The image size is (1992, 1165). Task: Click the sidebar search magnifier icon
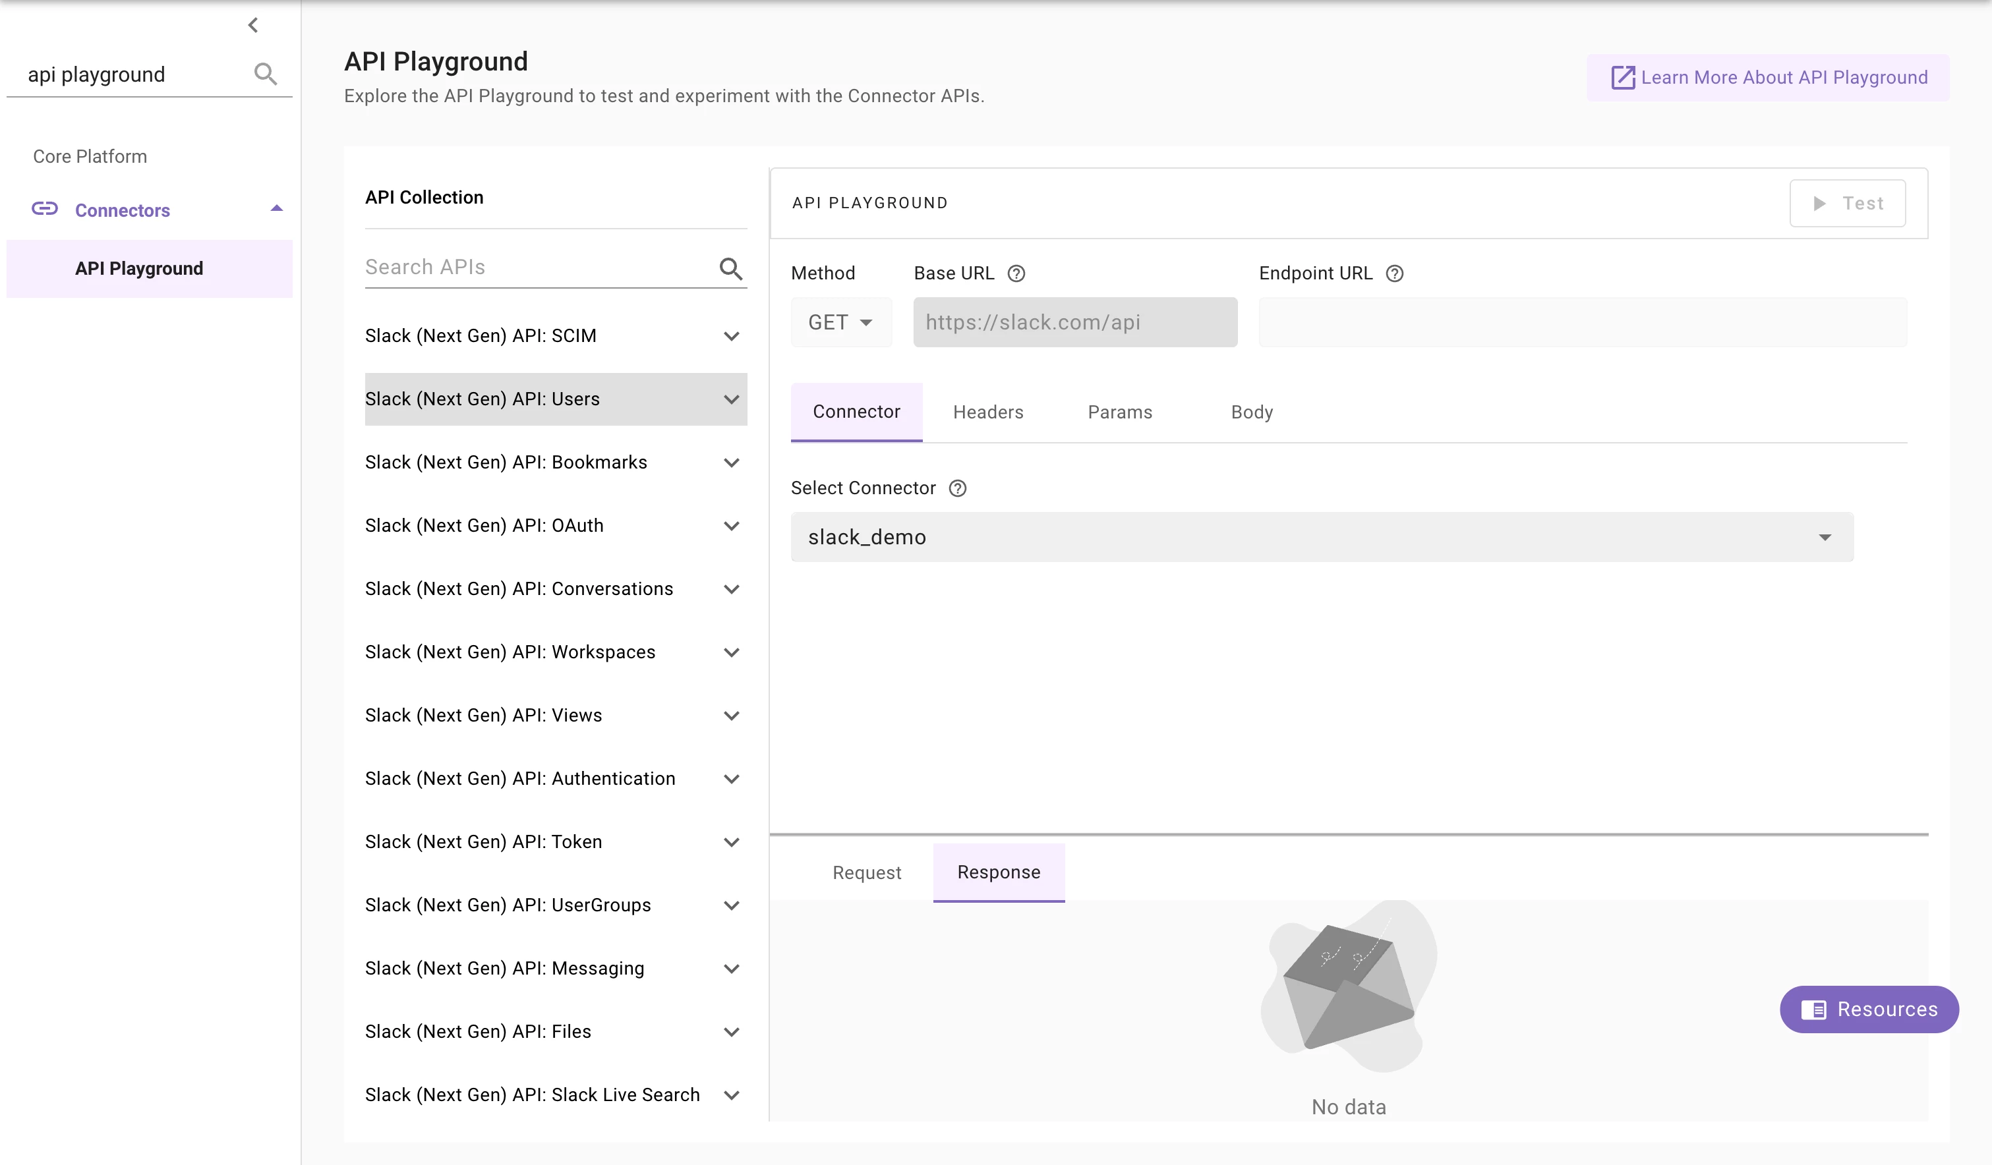pyautogui.click(x=266, y=74)
